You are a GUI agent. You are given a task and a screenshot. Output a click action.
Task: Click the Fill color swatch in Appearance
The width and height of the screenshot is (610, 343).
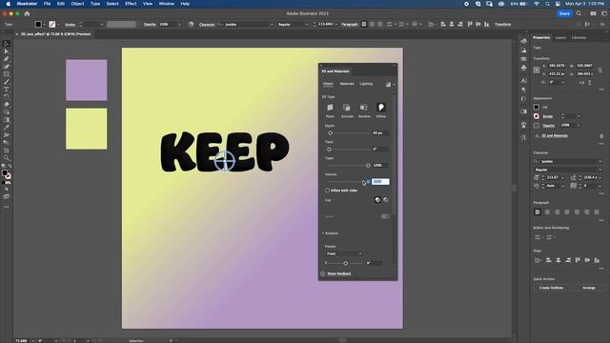click(x=537, y=107)
